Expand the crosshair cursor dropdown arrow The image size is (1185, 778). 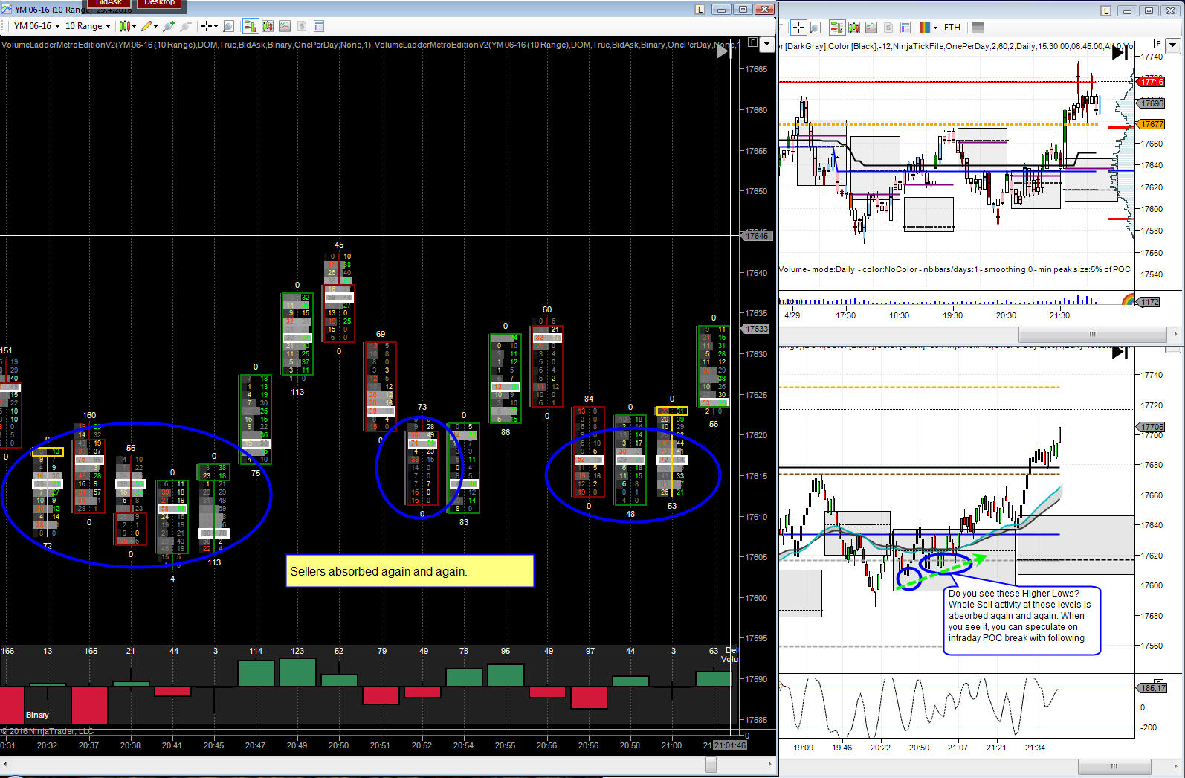[x=216, y=26]
